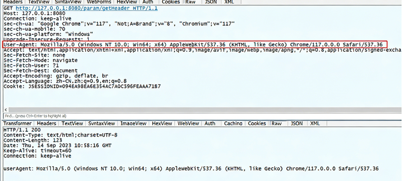View request as JSON tab
The image size is (409, 181).
(x=211, y=2)
